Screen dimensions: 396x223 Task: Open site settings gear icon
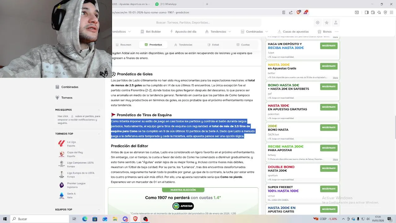317,23
